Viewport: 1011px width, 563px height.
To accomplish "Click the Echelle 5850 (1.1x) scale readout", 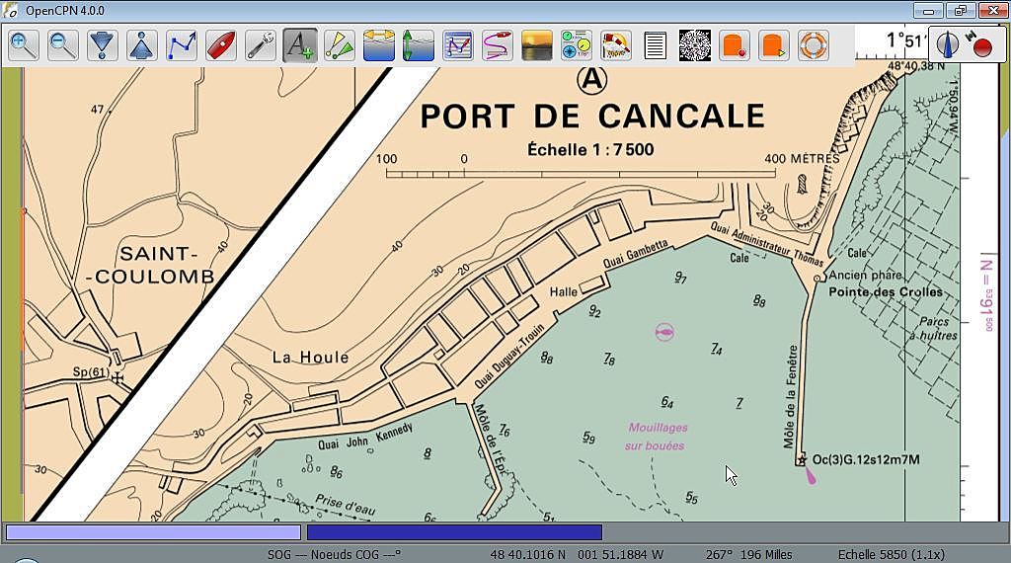I will point(892,555).
